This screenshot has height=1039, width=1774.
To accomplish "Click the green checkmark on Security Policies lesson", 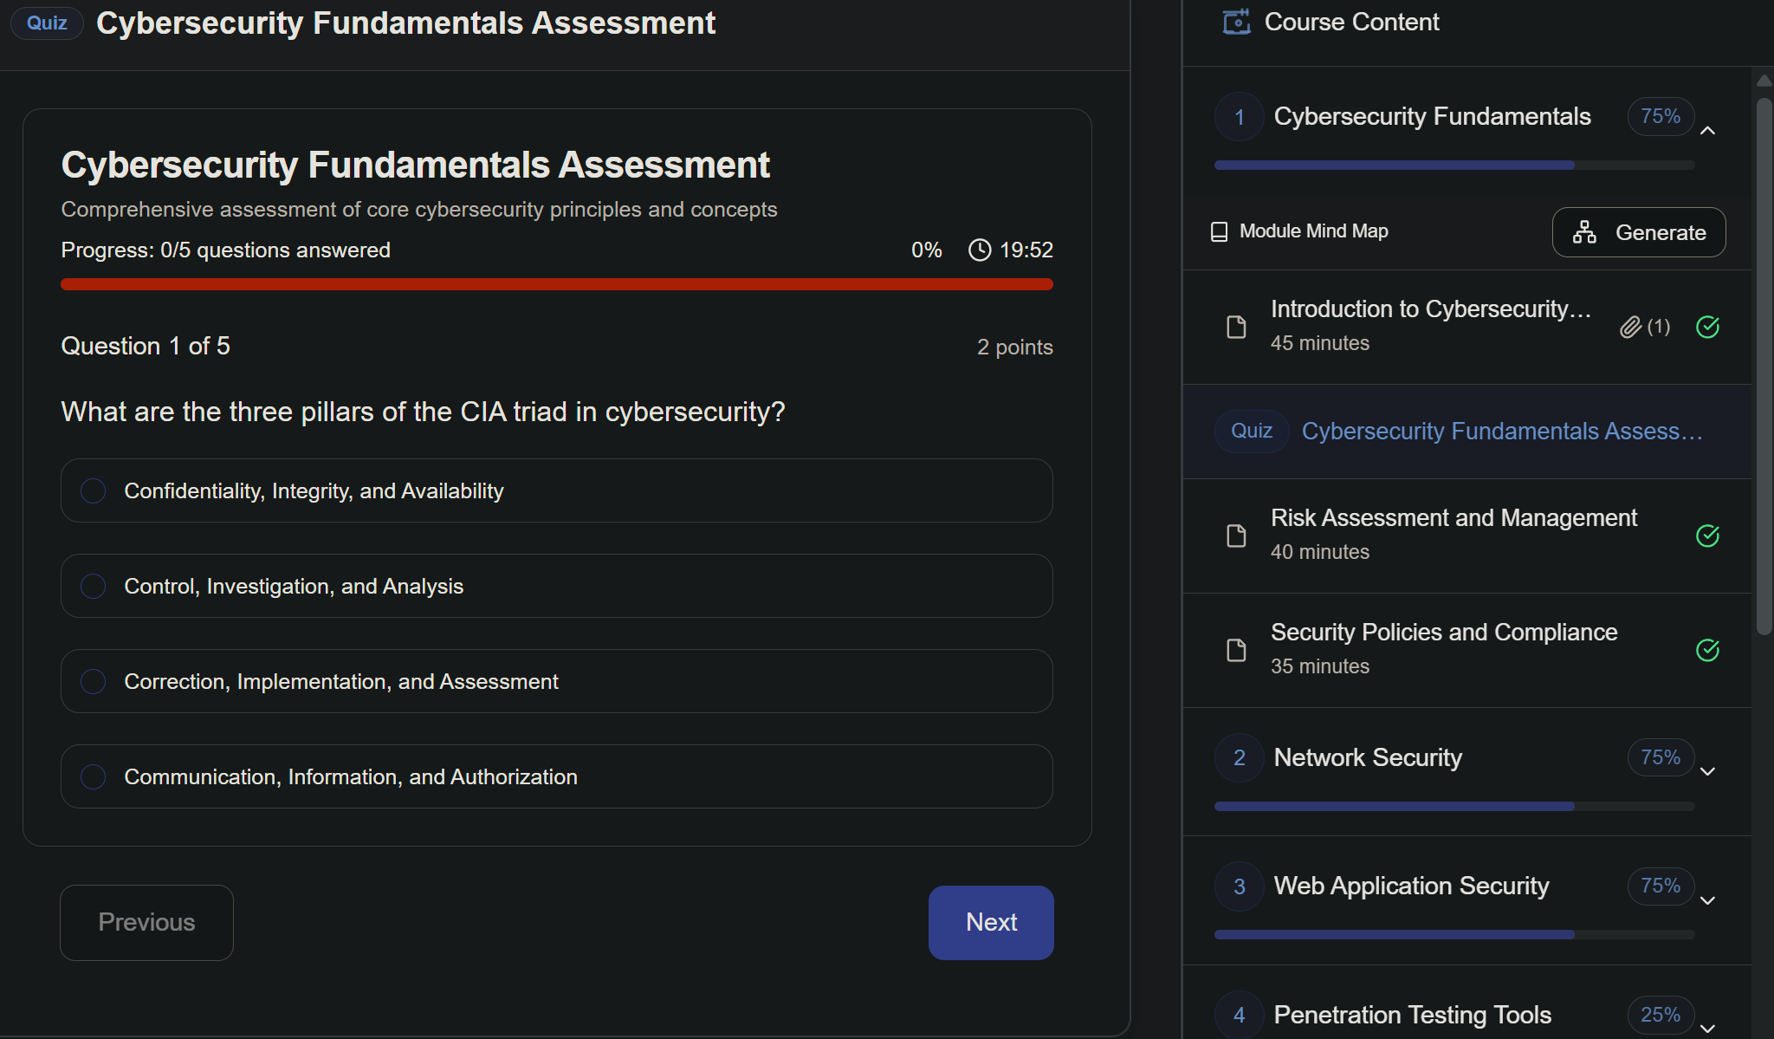I will pyautogui.click(x=1707, y=650).
